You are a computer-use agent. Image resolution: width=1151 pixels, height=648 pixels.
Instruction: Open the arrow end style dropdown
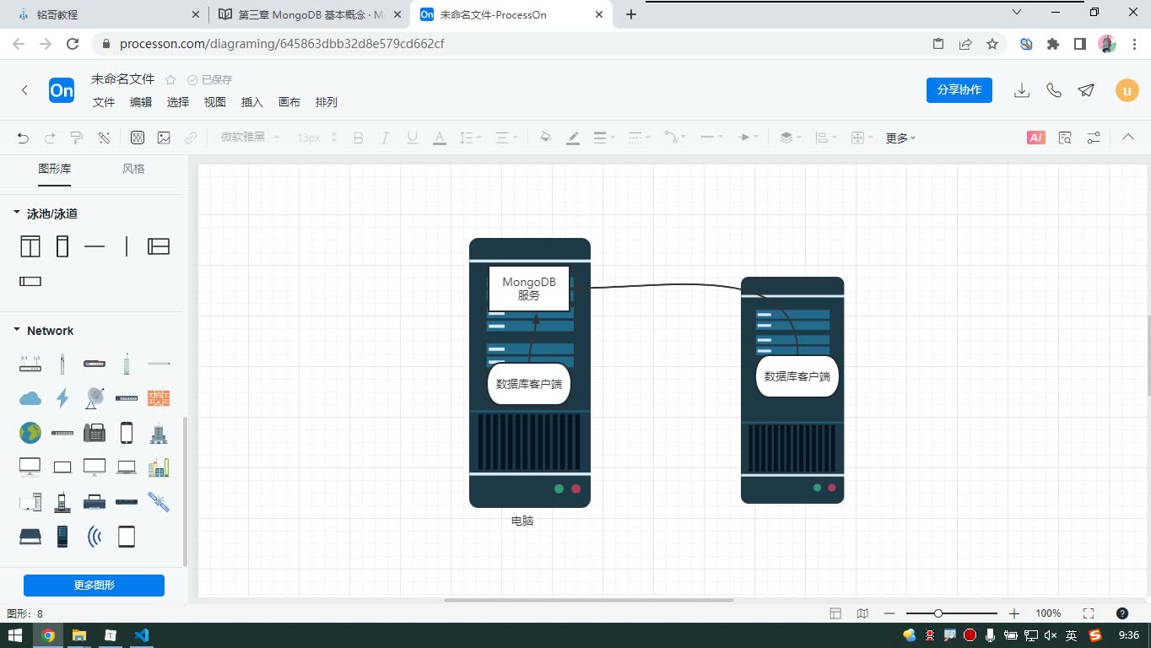tap(748, 138)
